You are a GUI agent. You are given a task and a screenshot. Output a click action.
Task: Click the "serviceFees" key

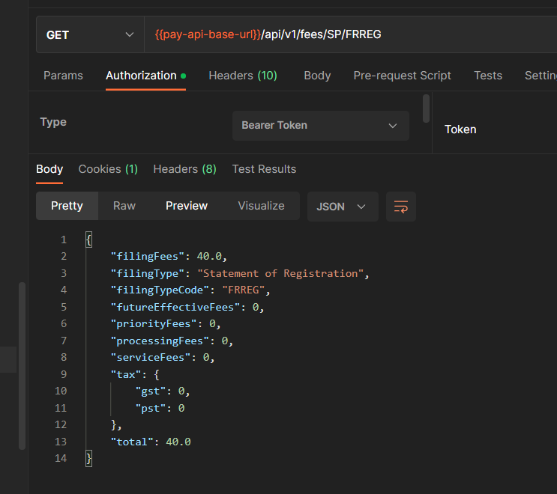[x=151, y=358]
